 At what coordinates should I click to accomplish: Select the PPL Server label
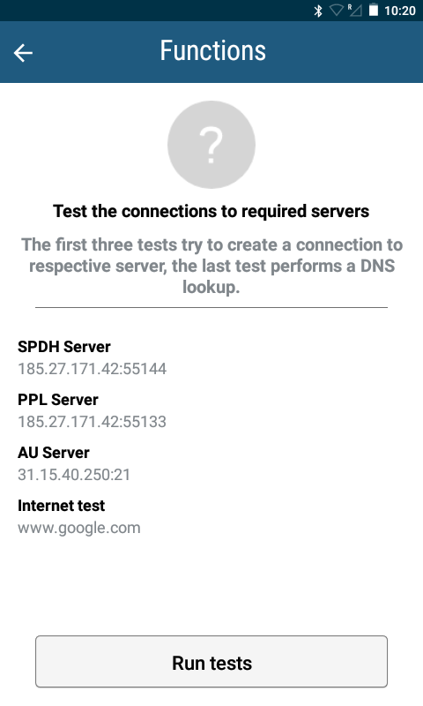pyautogui.click(x=57, y=400)
